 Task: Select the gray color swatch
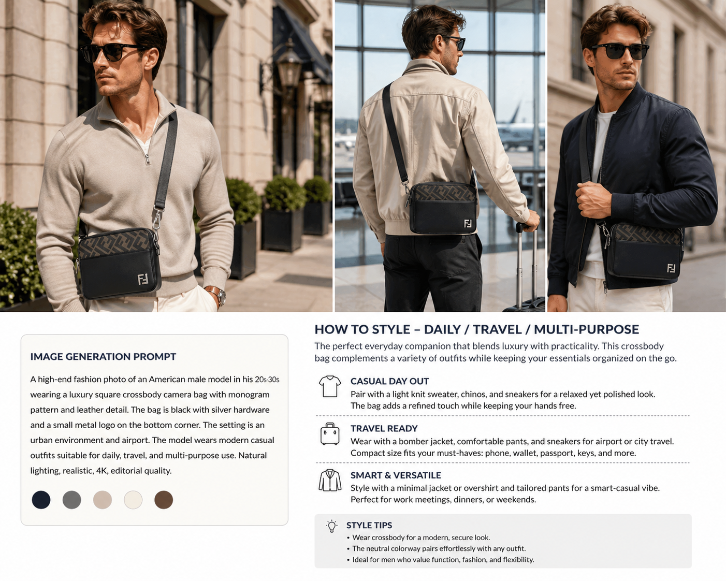tap(72, 500)
